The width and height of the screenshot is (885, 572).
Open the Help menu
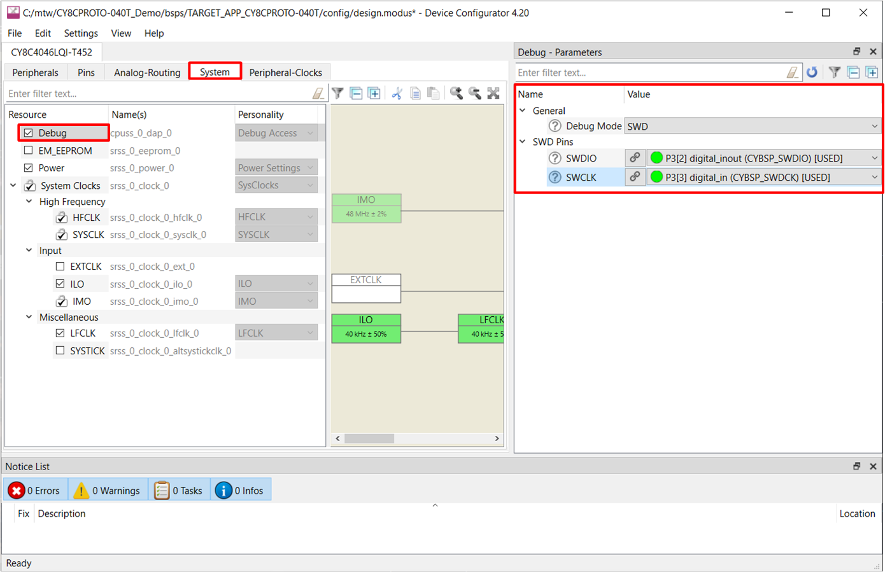click(154, 33)
